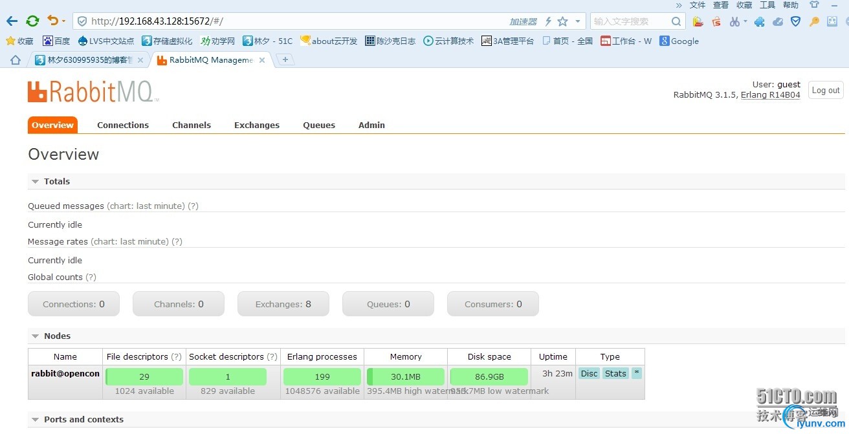Click the orange undo-close arrow icon
This screenshot has width=849, height=434.
tap(53, 21)
